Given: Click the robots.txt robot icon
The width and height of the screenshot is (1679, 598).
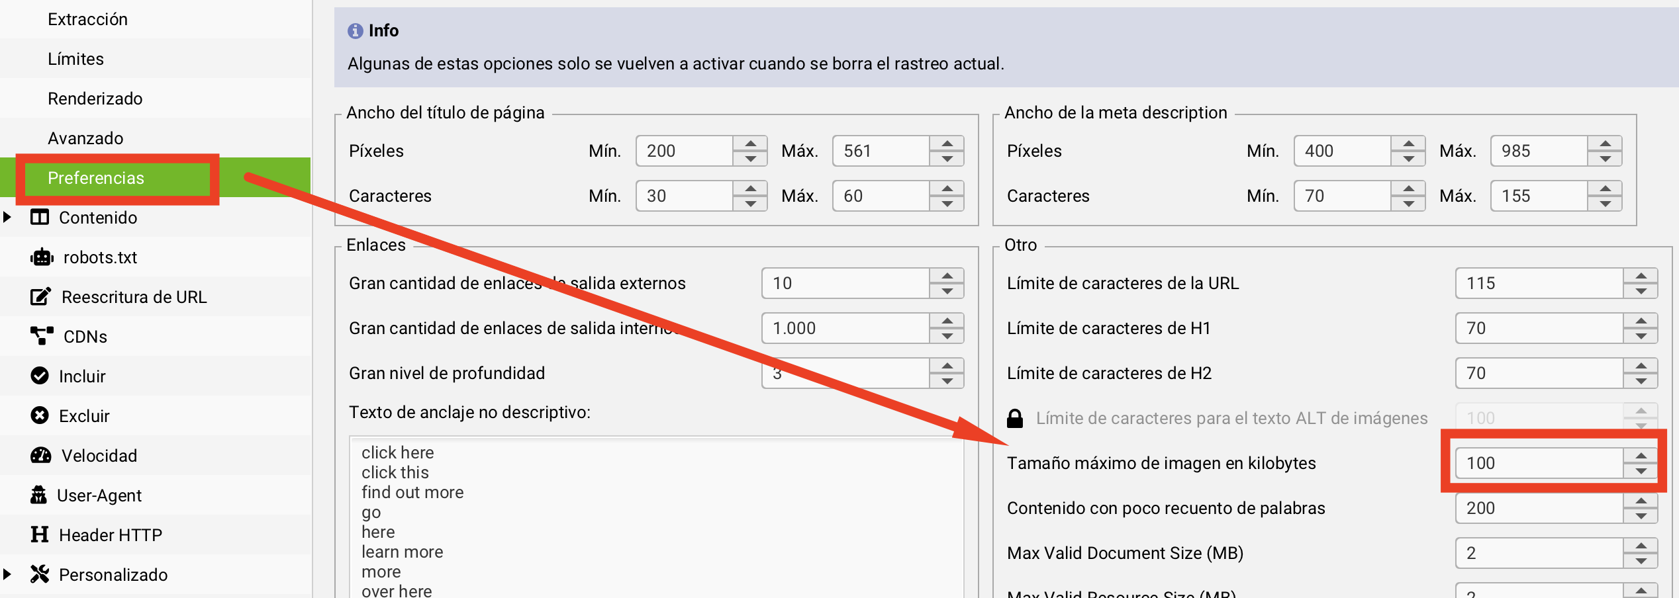Looking at the screenshot, I should coord(42,257).
